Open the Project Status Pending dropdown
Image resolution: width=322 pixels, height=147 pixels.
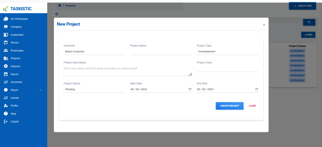coord(94,89)
